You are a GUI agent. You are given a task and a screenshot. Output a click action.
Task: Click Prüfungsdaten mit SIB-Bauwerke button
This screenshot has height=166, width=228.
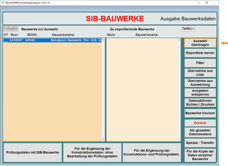(33, 153)
